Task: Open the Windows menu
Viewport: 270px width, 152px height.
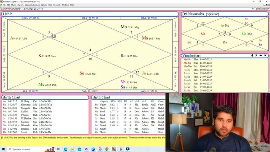Action: coord(65,5)
